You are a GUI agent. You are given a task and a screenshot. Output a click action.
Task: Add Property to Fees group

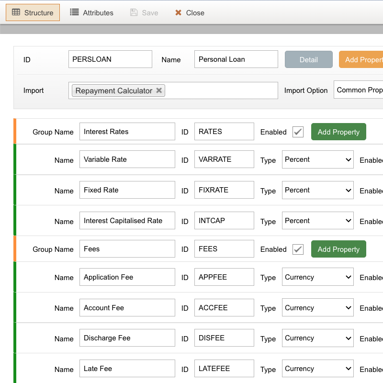[338, 249]
